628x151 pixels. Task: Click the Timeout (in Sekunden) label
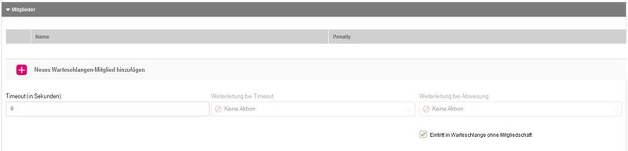tap(33, 96)
